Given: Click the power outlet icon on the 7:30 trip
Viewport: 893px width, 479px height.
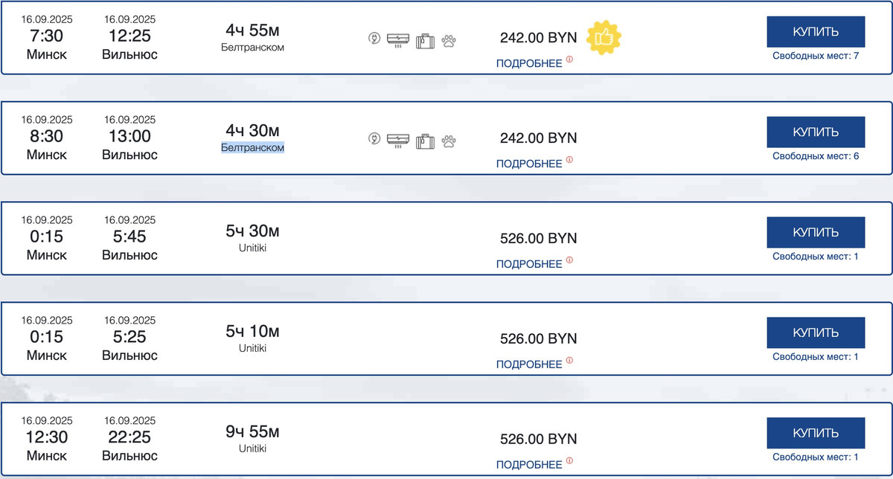Looking at the screenshot, I should pyautogui.click(x=375, y=39).
